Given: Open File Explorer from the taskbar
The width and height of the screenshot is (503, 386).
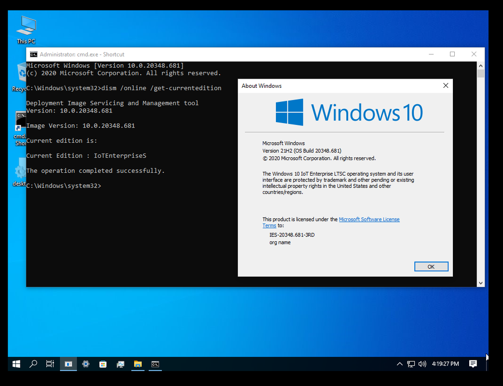Looking at the screenshot, I should [x=137, y=364].
